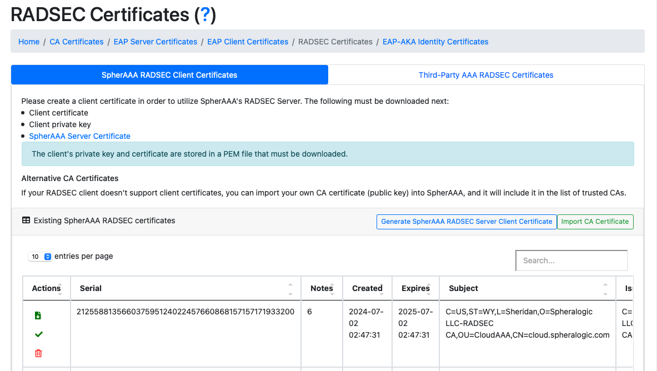Click the table icon beside Existing SpherAAA RADSEC certificates
657x371 pixels.
click(x=26, y=220)
